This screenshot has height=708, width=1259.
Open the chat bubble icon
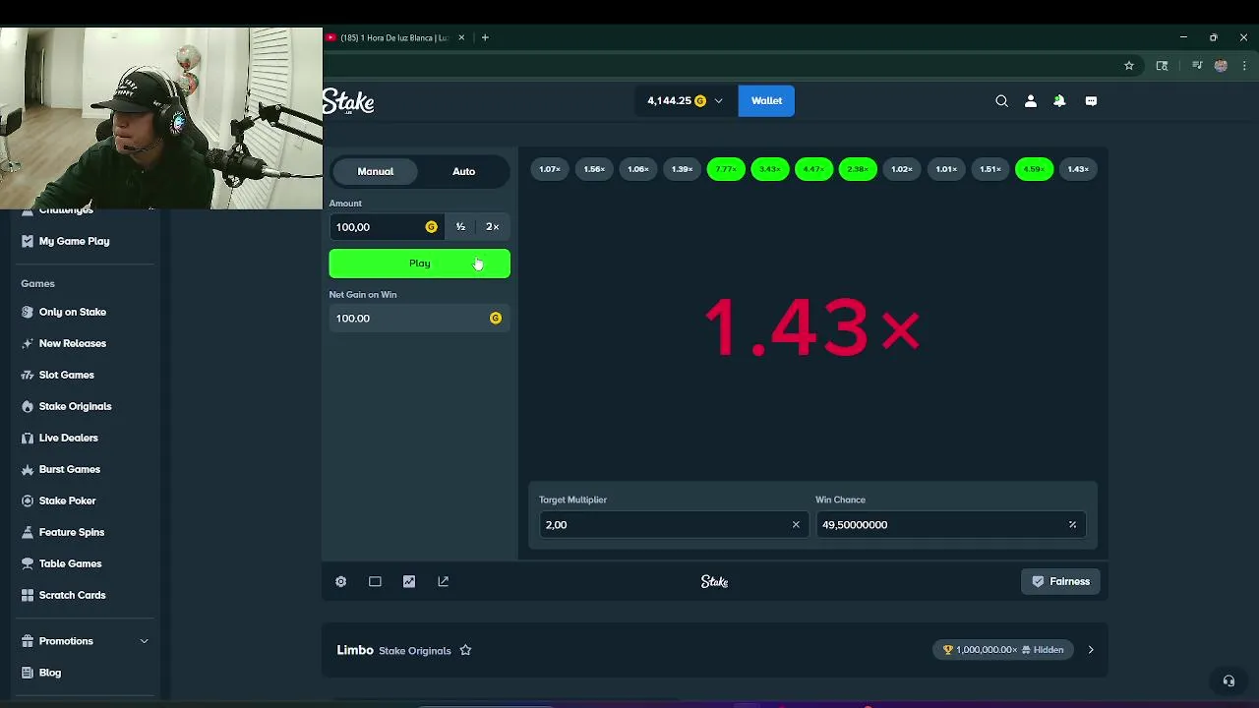click(x=1091, y=100)
